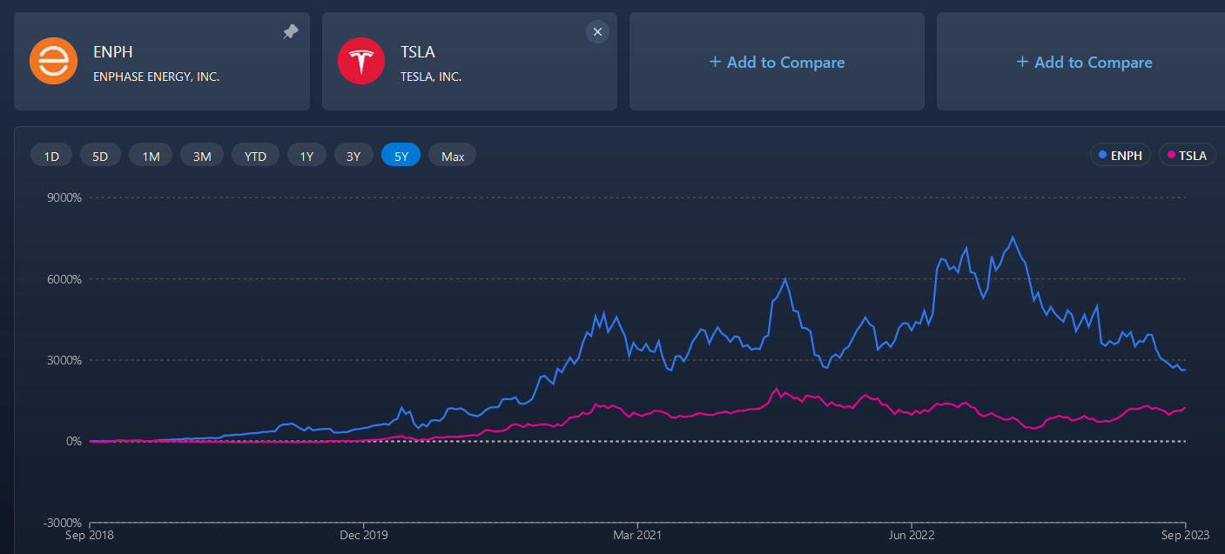Select the highlighted 5Y range button

coord(401,156)
